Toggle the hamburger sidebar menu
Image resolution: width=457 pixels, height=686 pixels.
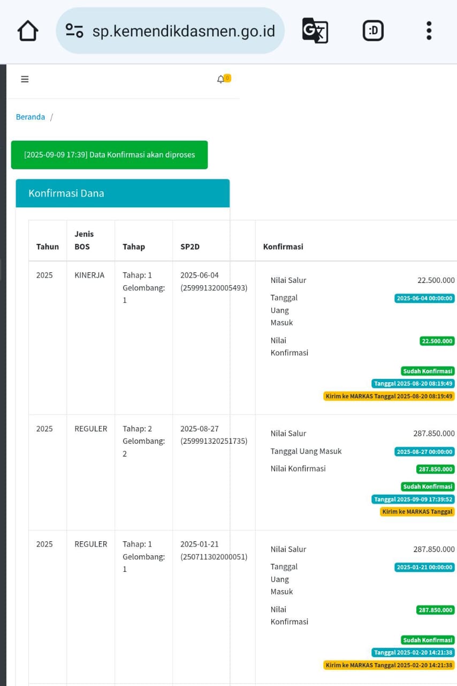25,79
